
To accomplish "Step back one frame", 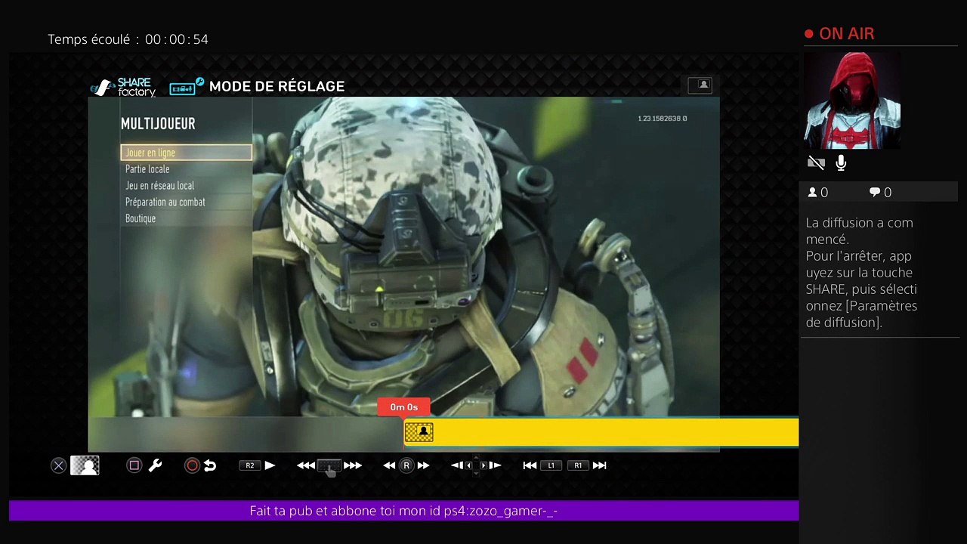I will (456, 465).
